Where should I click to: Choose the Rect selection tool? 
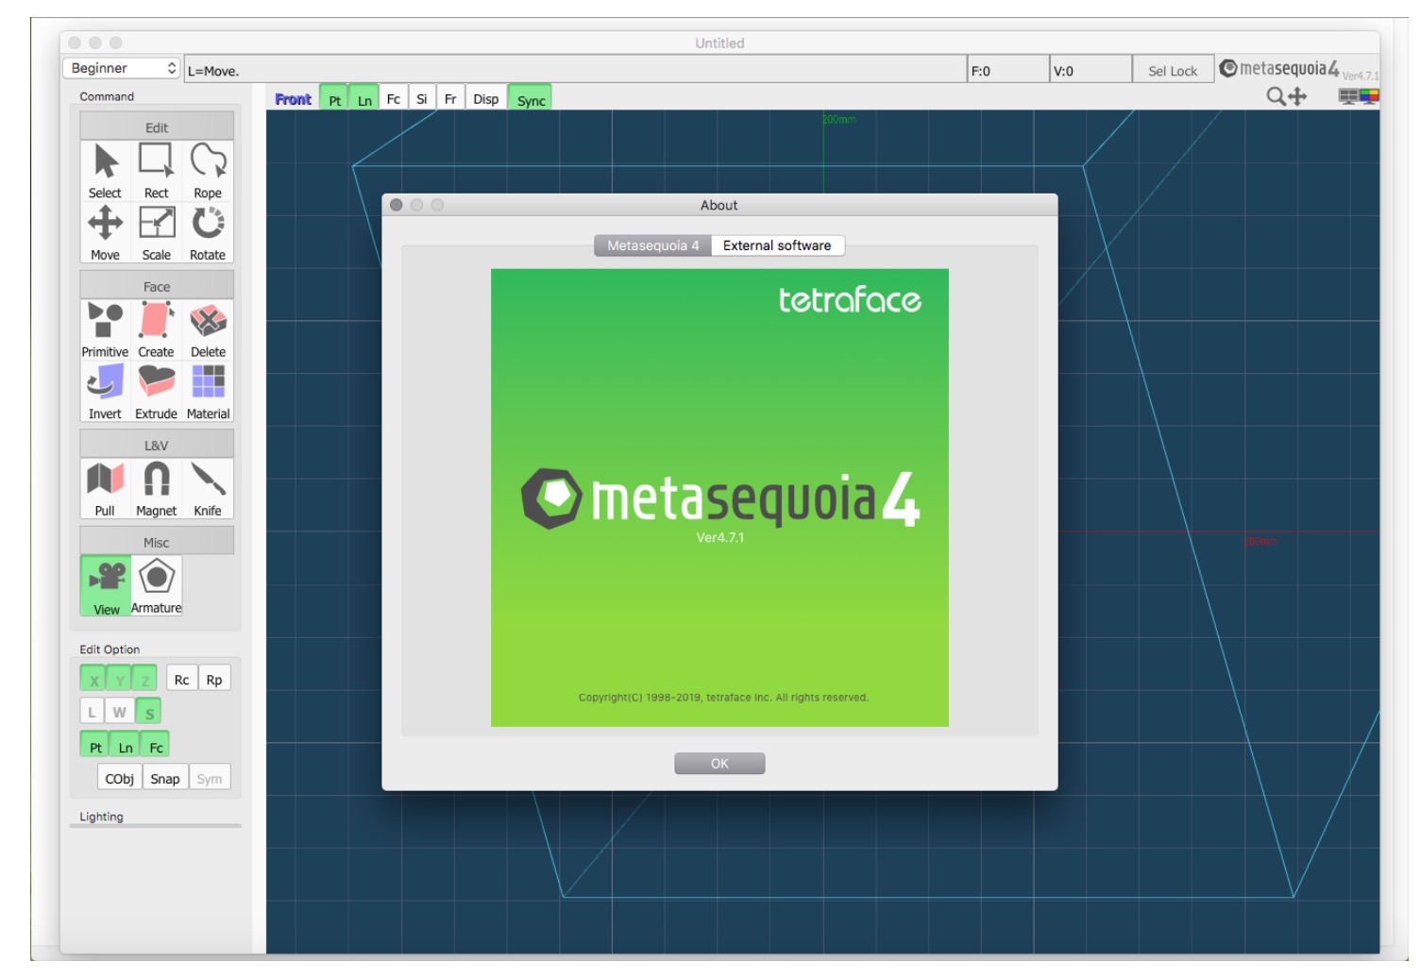157,171
